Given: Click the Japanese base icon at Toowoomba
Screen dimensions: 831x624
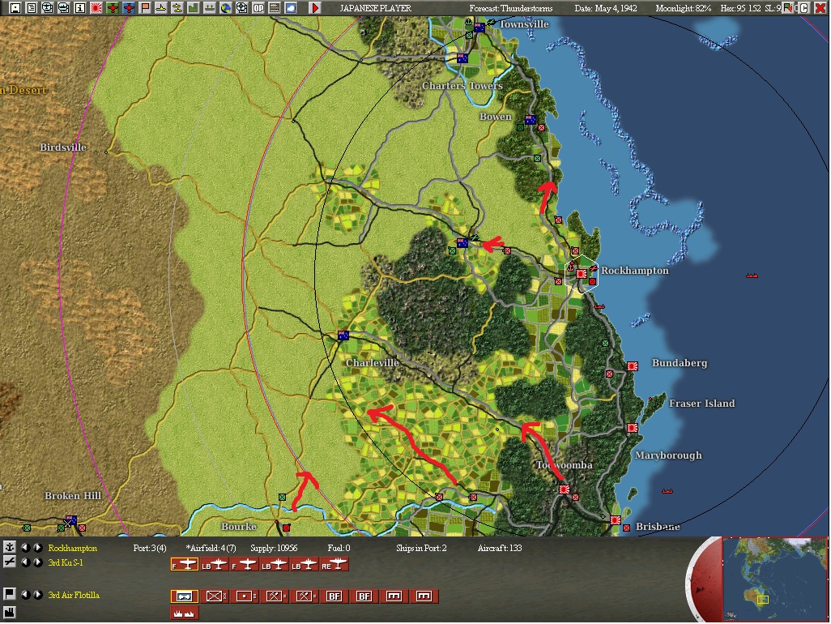Looking at the screenshot, I should [x=565, y=489].
